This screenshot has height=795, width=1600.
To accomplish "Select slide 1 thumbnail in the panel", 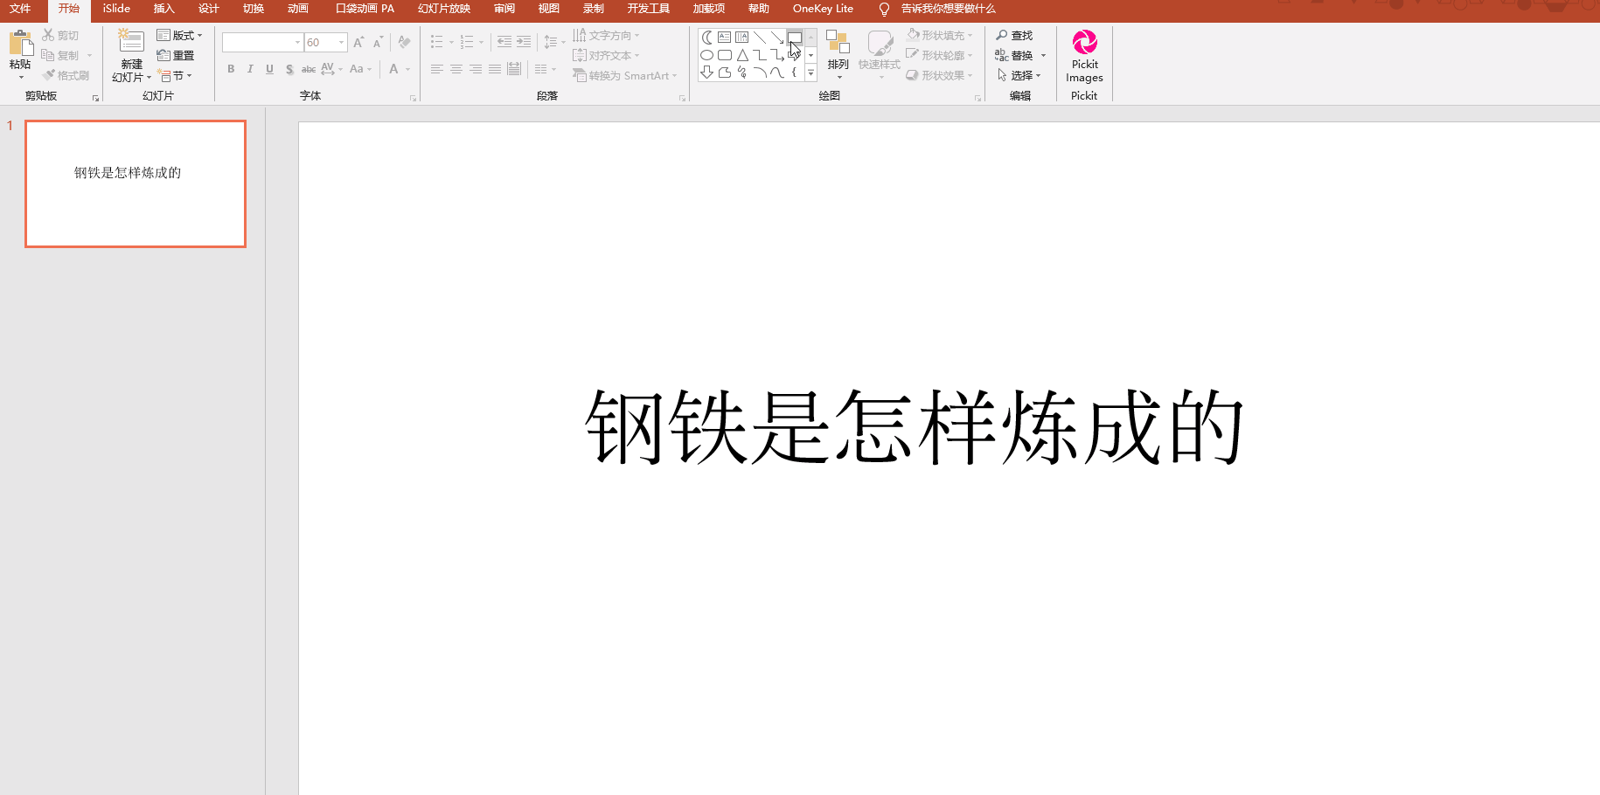I will [x=135, y=183].
